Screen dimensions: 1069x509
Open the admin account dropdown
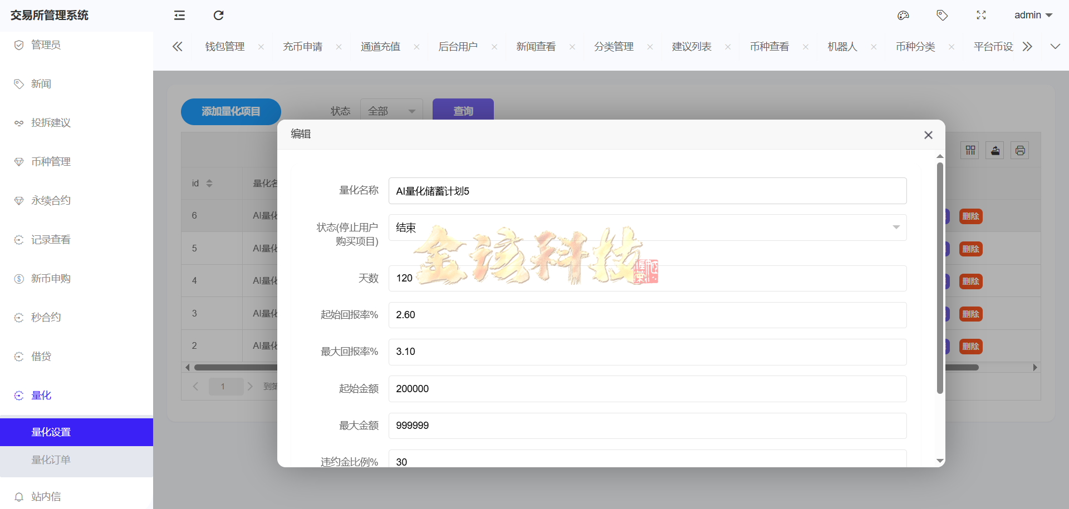1033,15
